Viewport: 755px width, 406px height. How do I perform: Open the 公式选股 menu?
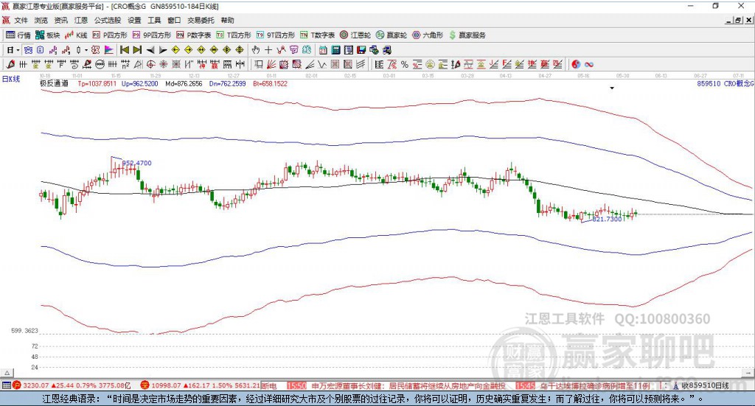[x=108, y=20]
